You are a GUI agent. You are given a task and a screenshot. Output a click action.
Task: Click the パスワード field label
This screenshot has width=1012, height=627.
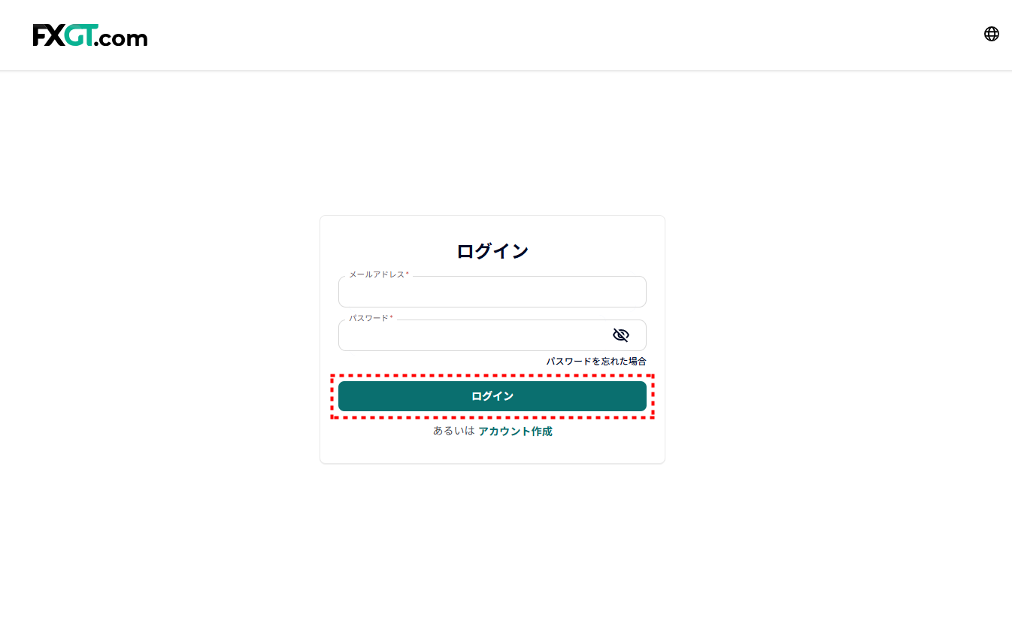(x=369, y=319)
